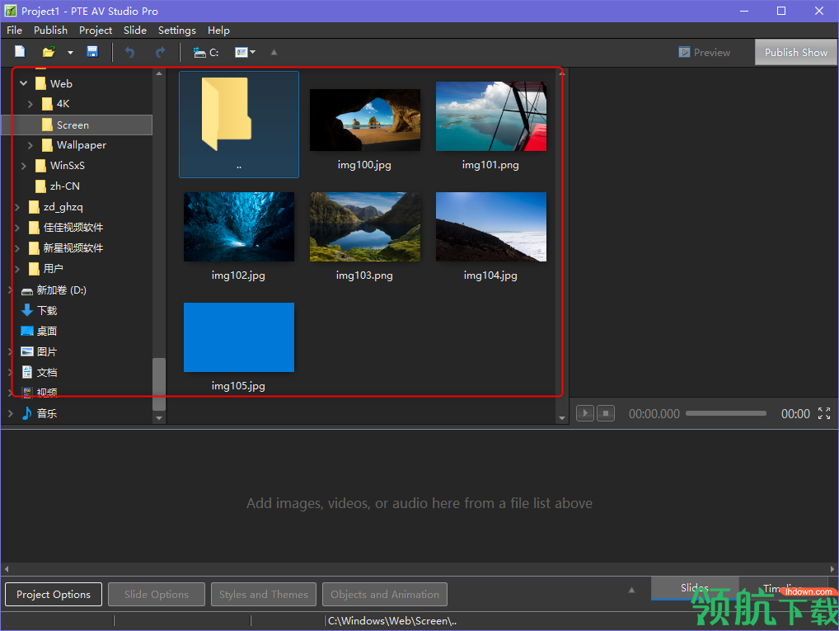The width and height of the screenshot is (839, 631).
Task: Create a new project with the blank page icon
Action: (20, 52)
